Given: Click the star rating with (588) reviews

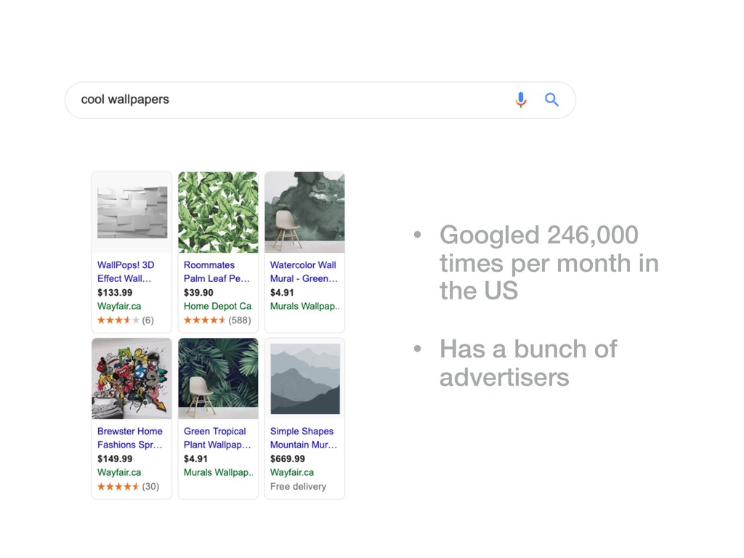Looking at the screenshot, I should pos(217,320).
